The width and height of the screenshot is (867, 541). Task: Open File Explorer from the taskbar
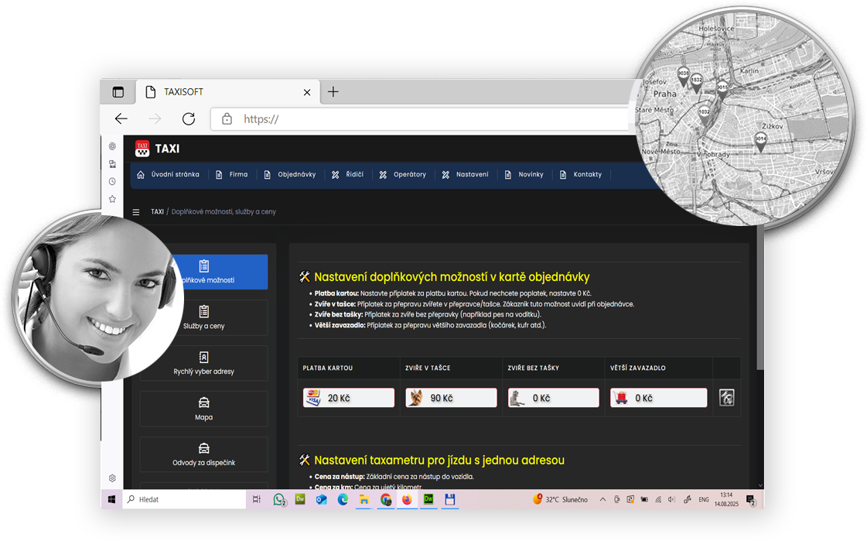tap(364, 499)
